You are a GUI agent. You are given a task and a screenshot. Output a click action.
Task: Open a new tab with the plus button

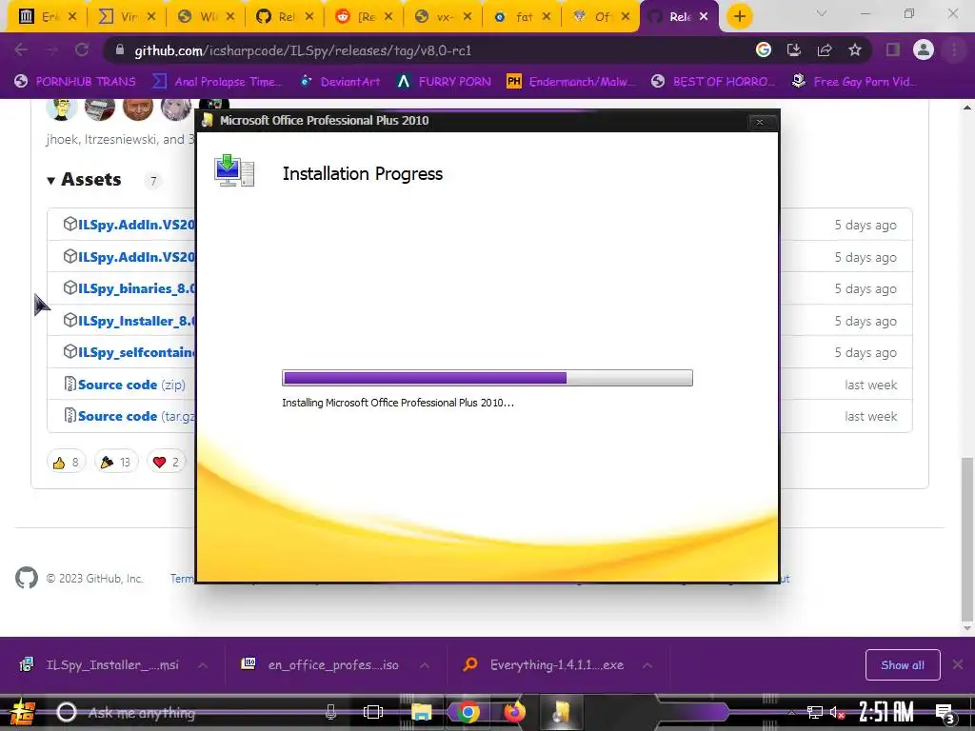click(x=739, y=16)
